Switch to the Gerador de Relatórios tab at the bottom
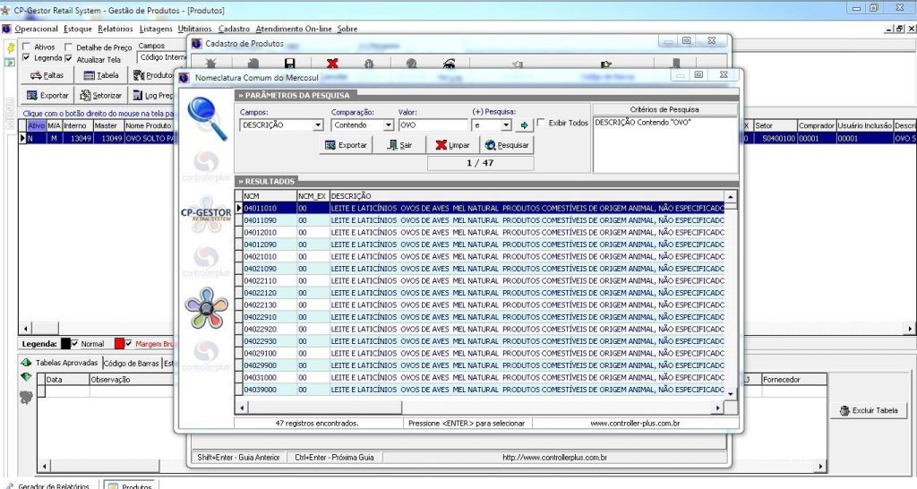The width and height of the screenshot is (917, 489). point(50,485)
